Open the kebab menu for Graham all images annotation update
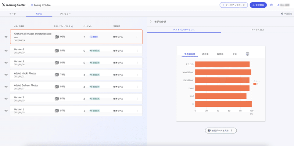This screenshot has height=146, width=294. (137, 37)
